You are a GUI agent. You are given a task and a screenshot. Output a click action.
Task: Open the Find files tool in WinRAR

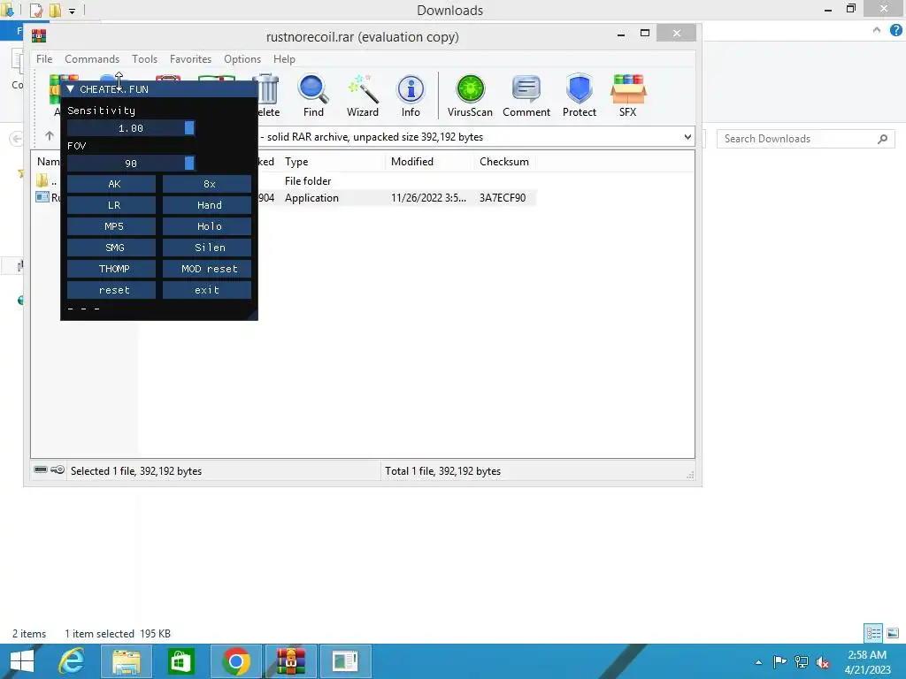coord(313,95)
